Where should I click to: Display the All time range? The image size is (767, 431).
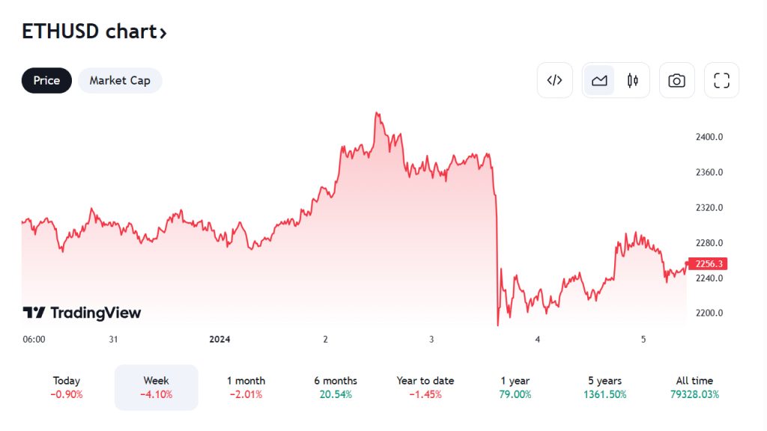(x=694, y=388)
